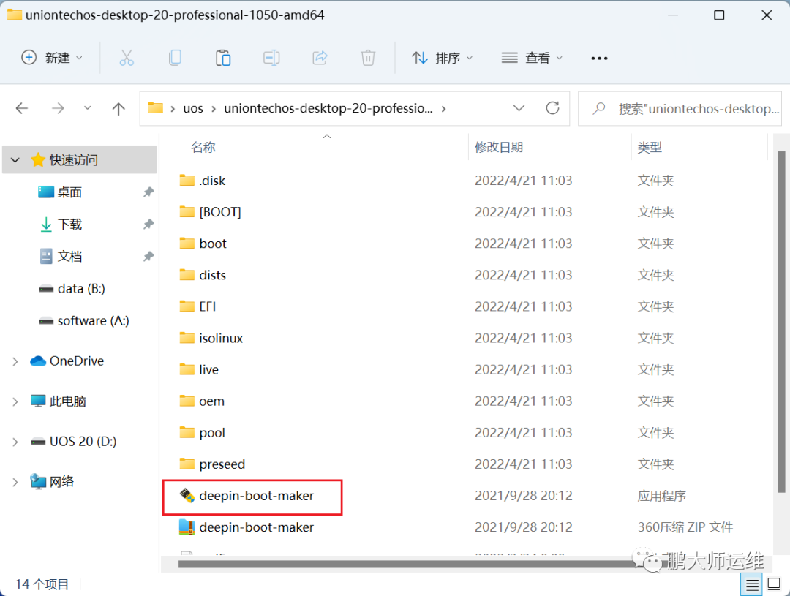Image resolution: width=790 pixels, height=596 pixels.
Task: Open Desktop (桌面) in quick access
Action: click(x=69, y=192)
